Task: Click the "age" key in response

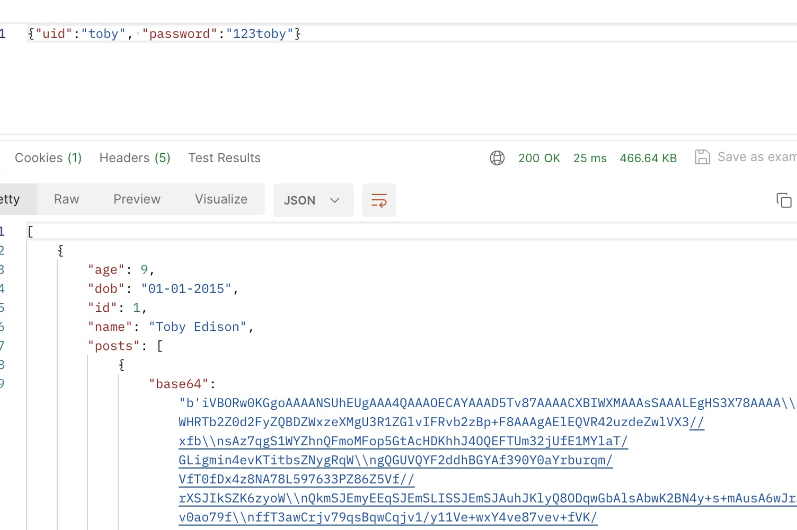Action: (x=106, y=270)
